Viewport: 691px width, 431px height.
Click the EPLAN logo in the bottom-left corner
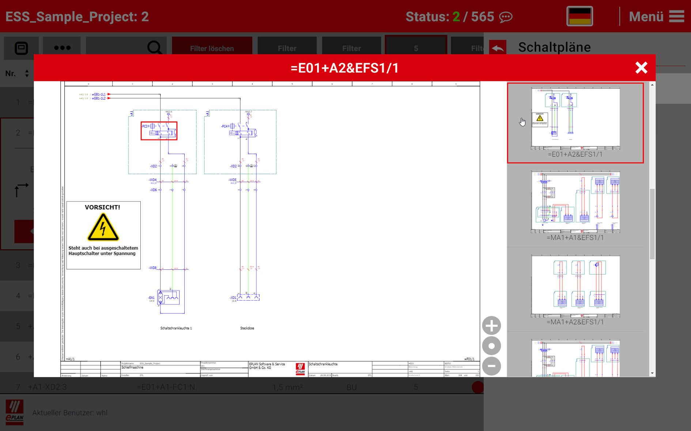pos(15,412)
